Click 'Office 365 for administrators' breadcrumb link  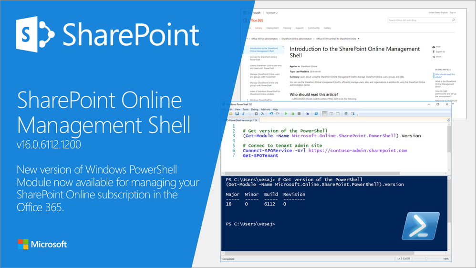tap(264, 39)
